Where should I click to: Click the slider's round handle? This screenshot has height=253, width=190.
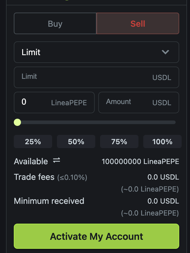[17, 122]
